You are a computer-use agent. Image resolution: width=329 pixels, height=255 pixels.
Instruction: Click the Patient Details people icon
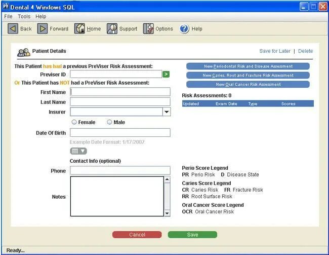pos(24,52)
